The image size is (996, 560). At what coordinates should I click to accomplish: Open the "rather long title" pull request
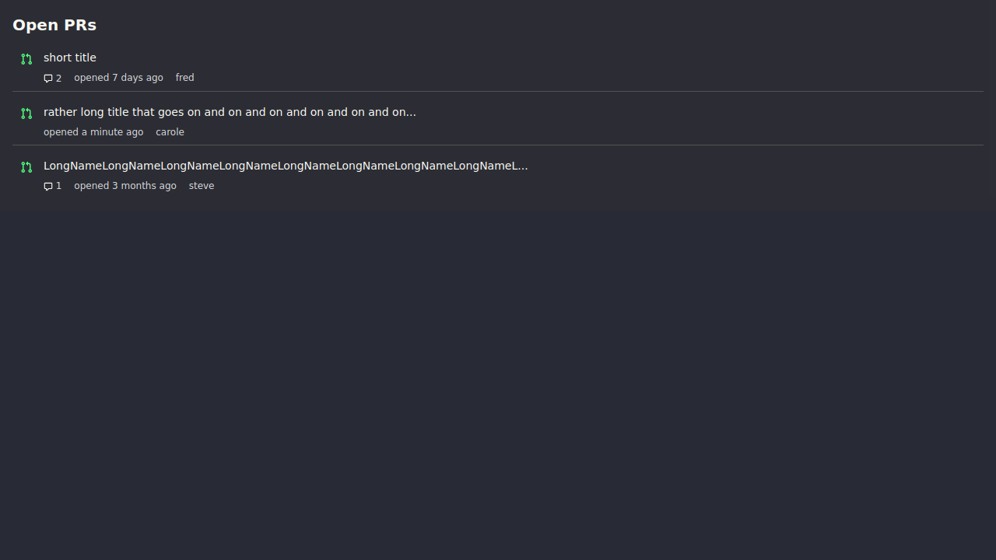click(x=230, y=112)
